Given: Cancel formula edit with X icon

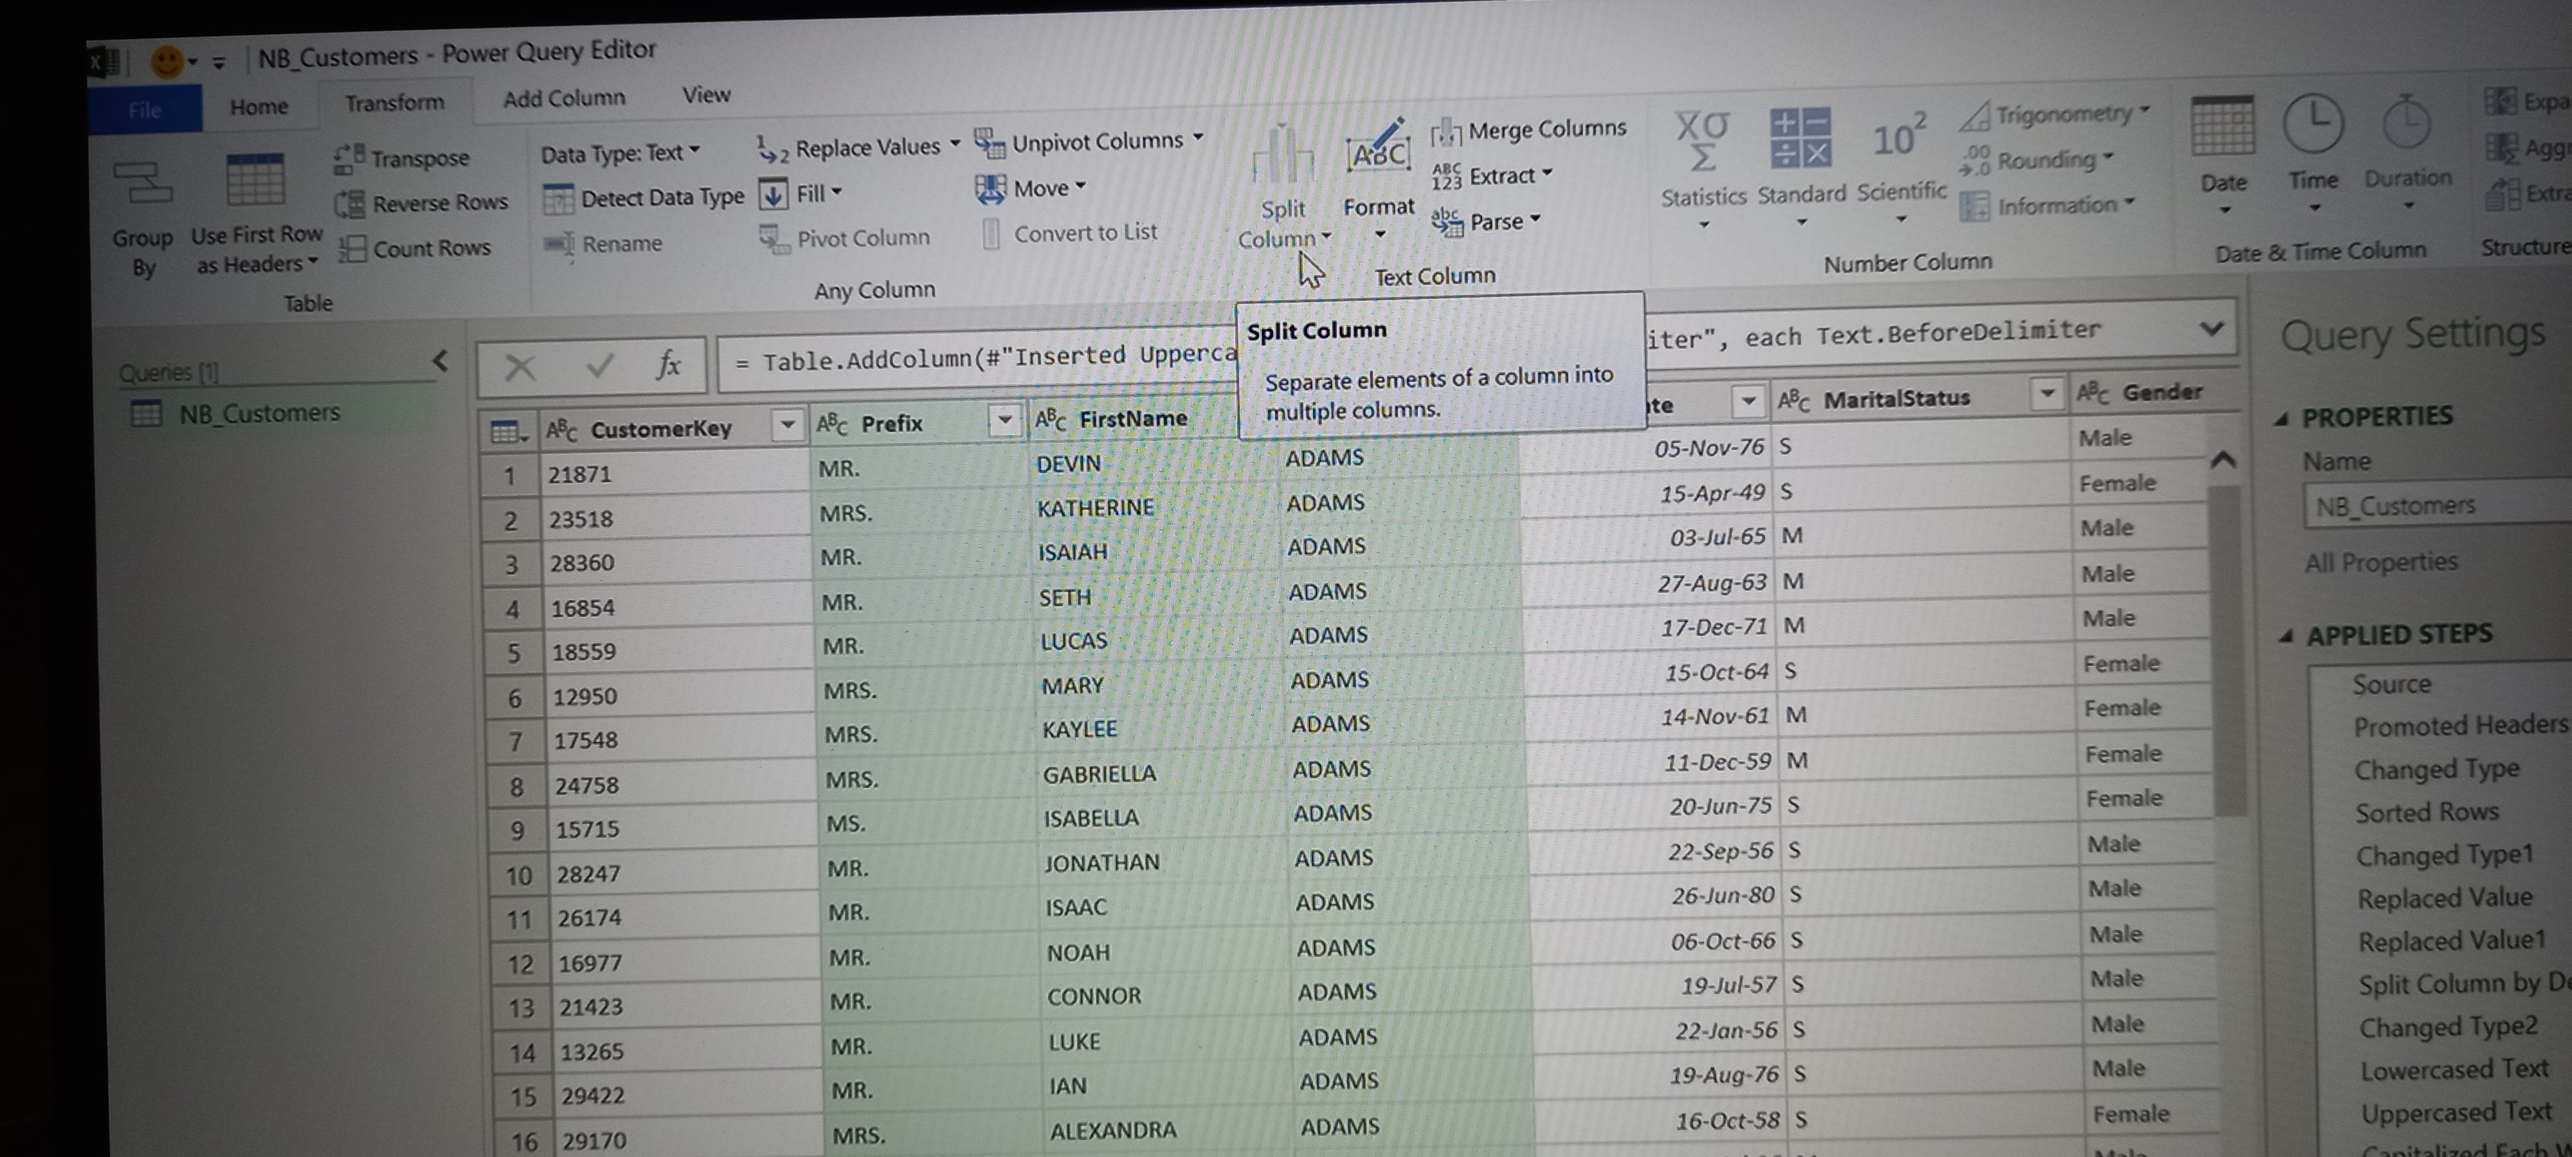Looking at the screenshot, I should click(519, 366).
